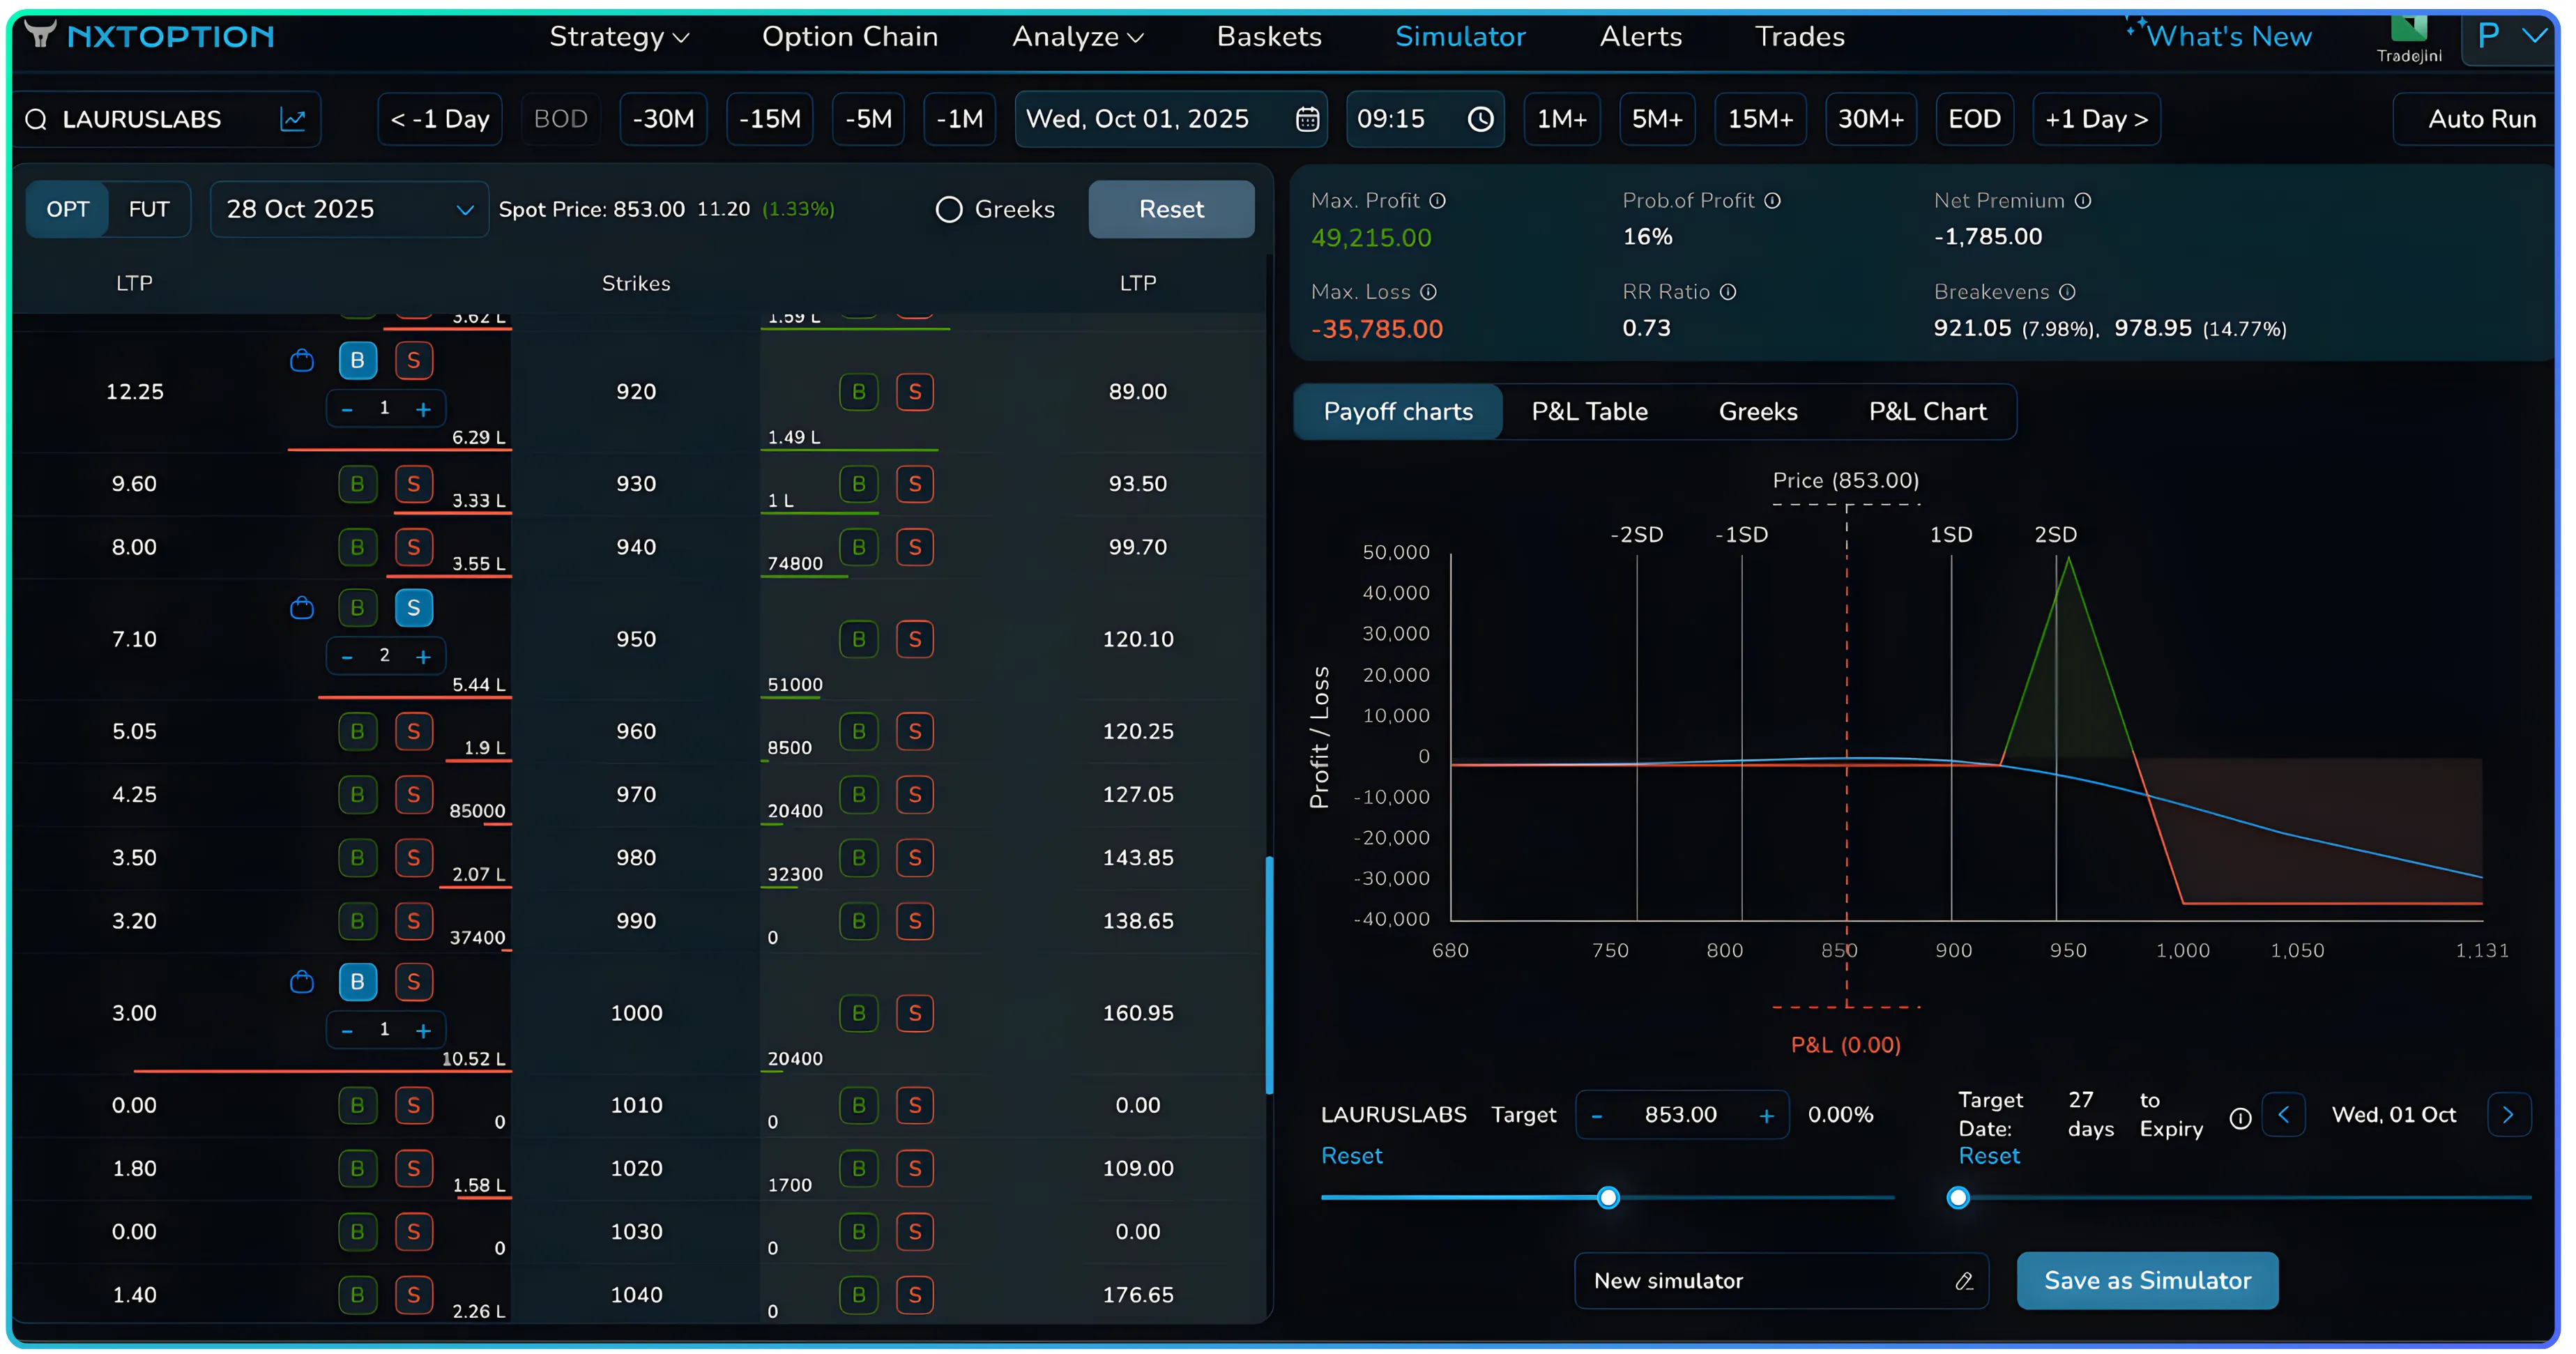This screenshot has width=2576, height=1354.
Task: Enable the Greeks radio toggle
Action: click(948, 210)
